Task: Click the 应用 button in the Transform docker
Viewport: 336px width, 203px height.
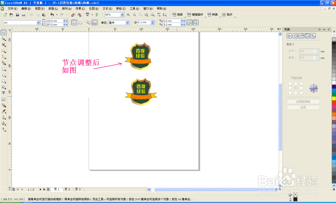Action: point(303,107)
